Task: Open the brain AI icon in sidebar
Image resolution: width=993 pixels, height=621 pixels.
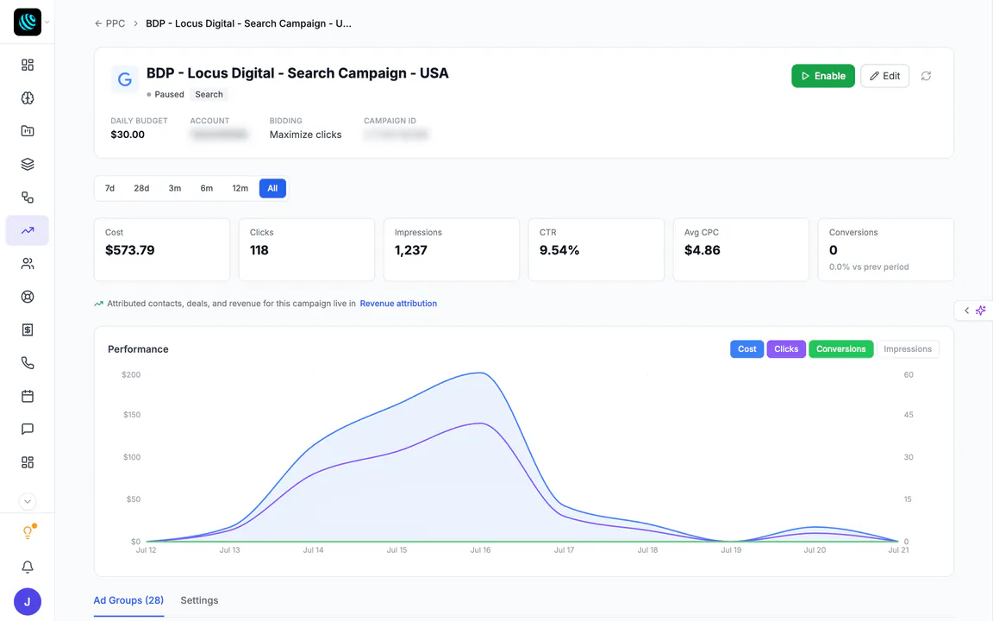Action: tap(28, 97)
